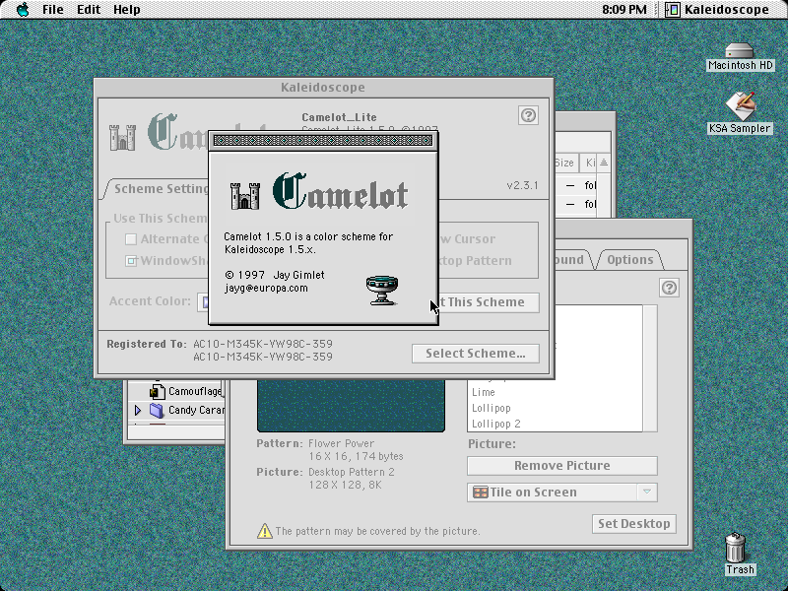Click the 8:09 PM menu bar clock

pyautogui.click(x=624, y=10)
